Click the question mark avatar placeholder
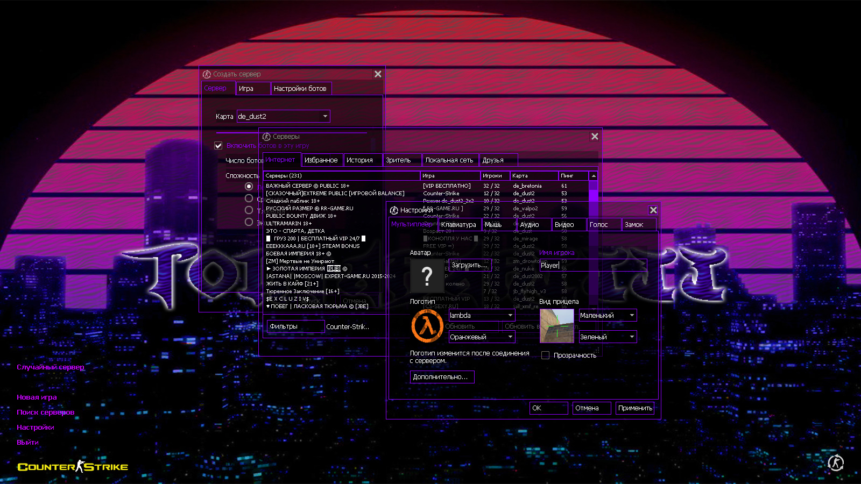Screen dimensions: 861x484 (427, 276)
